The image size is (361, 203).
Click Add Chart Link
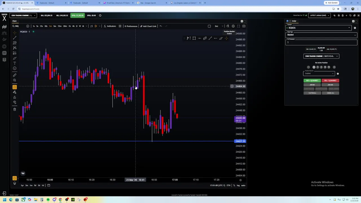(x=148, y=26)
